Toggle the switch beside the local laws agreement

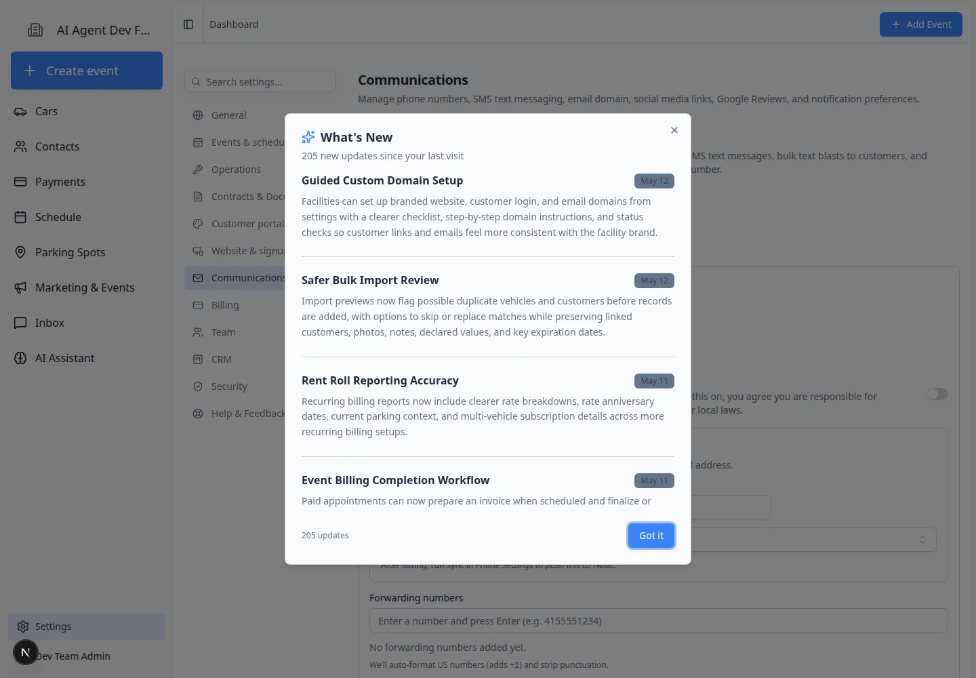(x=937, y=394)
